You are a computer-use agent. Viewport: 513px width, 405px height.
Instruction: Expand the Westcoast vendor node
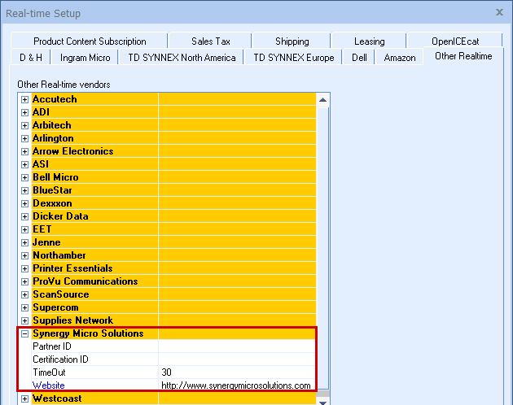pyautogui.click(x=24, y=398)
